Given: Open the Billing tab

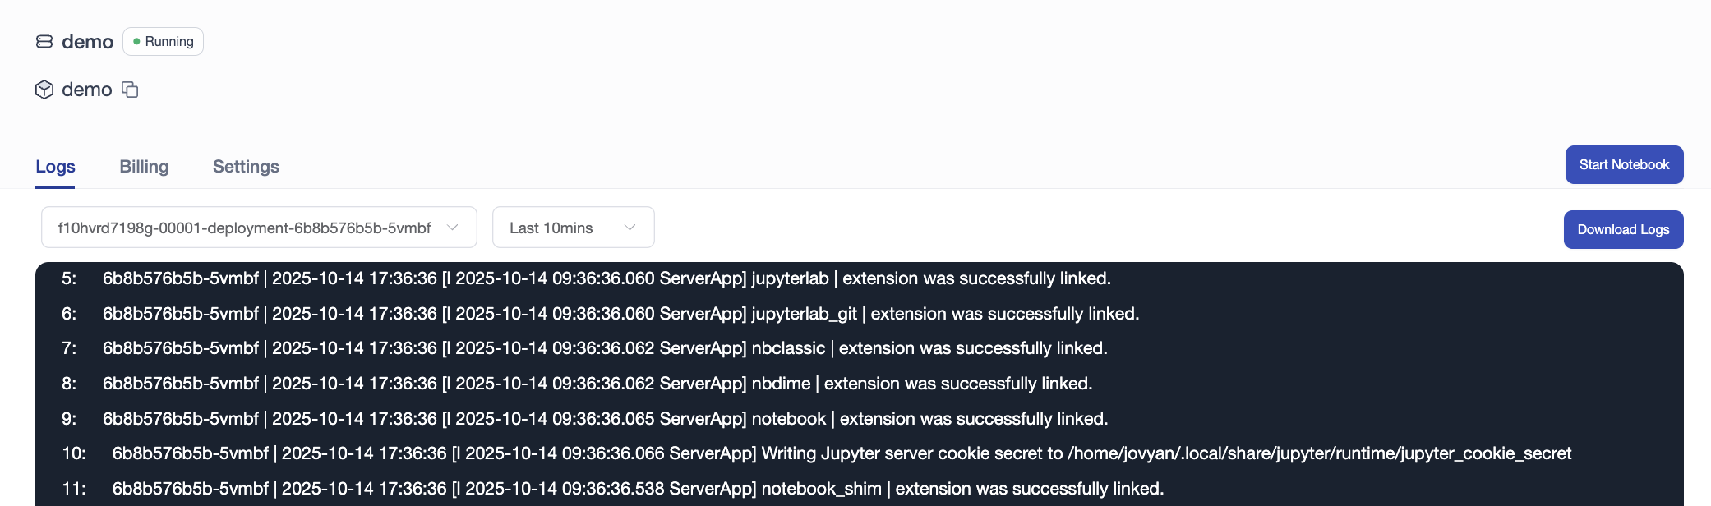Looking at the screenshot, I should (x=144, y=167).
